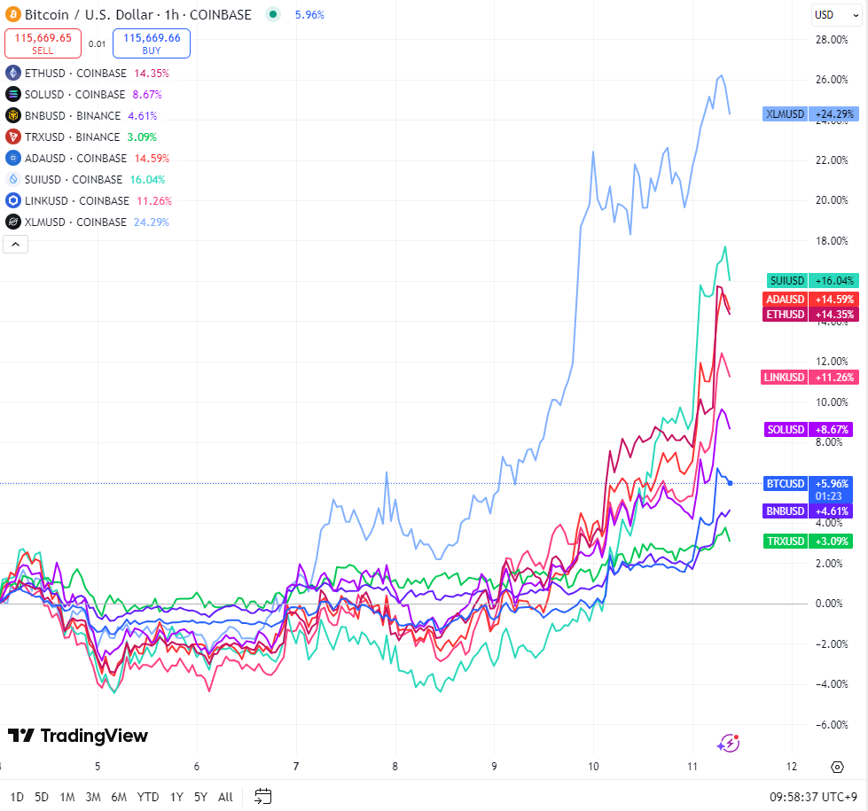
Task: Click the ETHUSD +14.35% price scale label
Action: click(x=810, y=315)
